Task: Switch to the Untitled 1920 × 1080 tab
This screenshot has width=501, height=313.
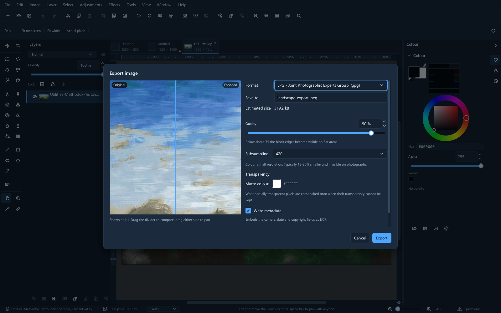Action: point(164,47)
